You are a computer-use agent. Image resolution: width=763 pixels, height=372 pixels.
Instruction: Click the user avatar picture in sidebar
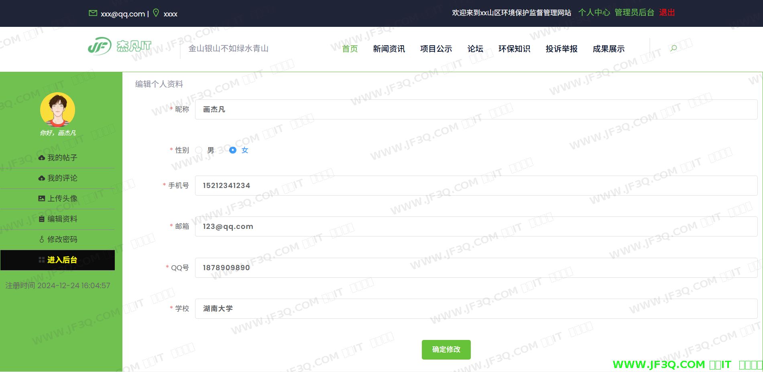point(58,109)
